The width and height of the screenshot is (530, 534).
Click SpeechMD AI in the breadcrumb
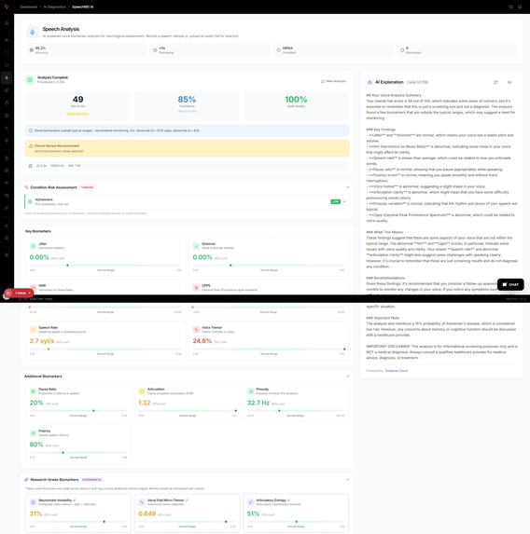pyautogui.click(x=83, y=7)
